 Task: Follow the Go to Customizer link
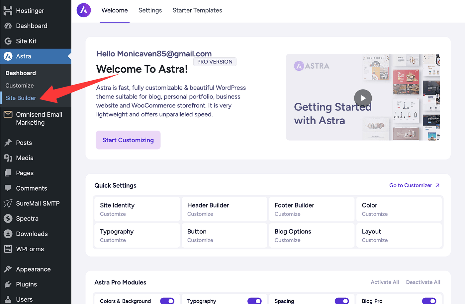click(x=414, y=185)
